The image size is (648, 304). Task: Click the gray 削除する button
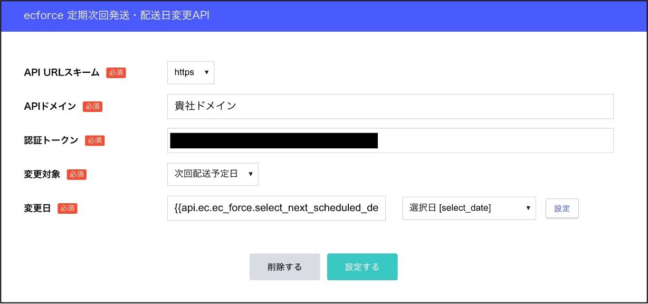tap(285, 267)
